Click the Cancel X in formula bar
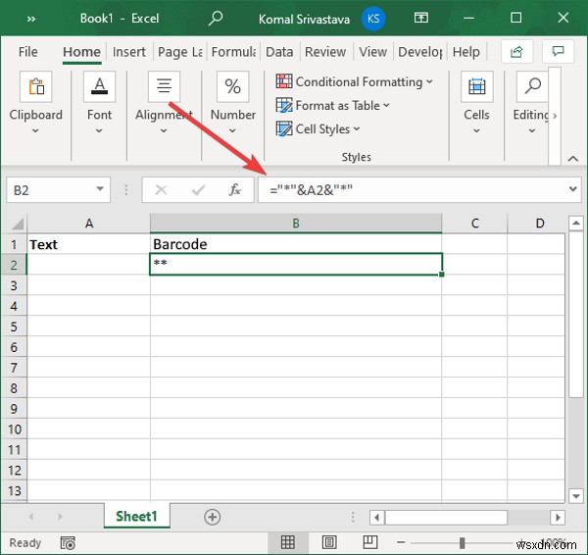 pos(161,190)
